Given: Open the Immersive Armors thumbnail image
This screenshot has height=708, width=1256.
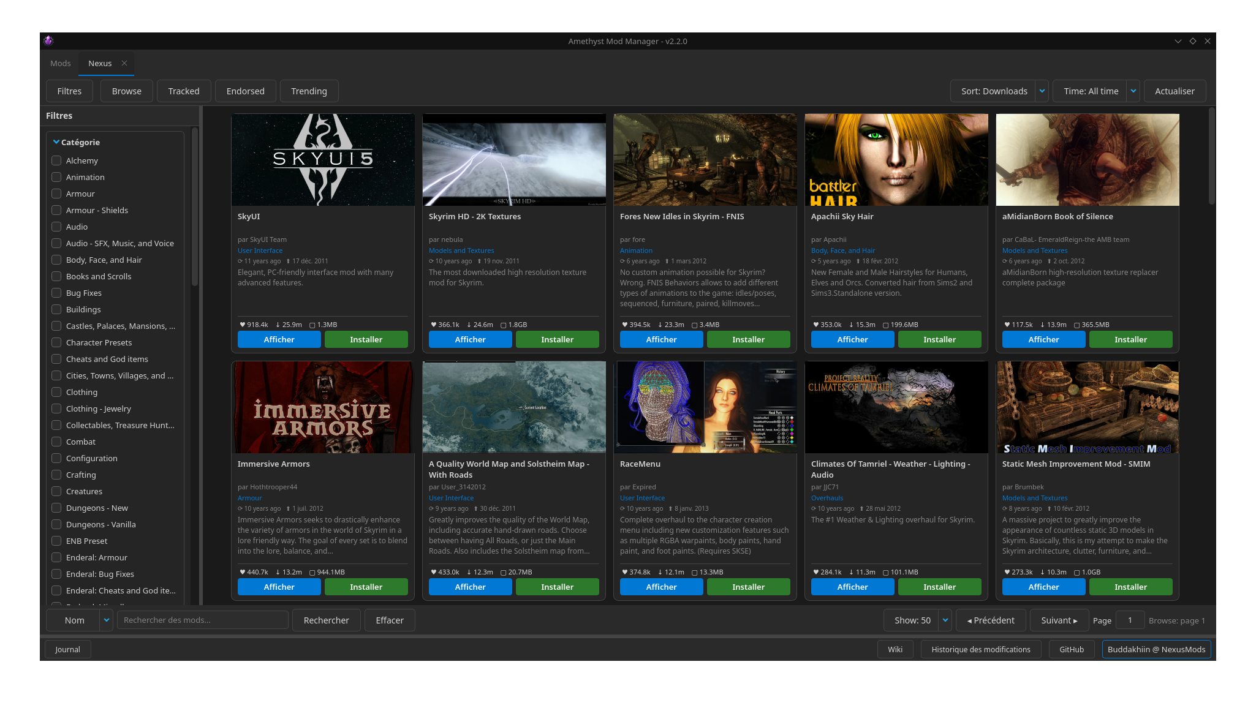Looking at the screenshot, I should pyautogui.click(x=323, y=407).
